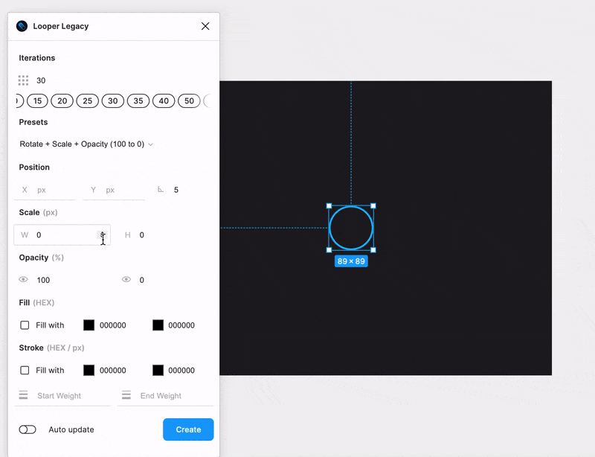
Task: Click the top-left selection handle of circle
Action: [x=329, y=206]
